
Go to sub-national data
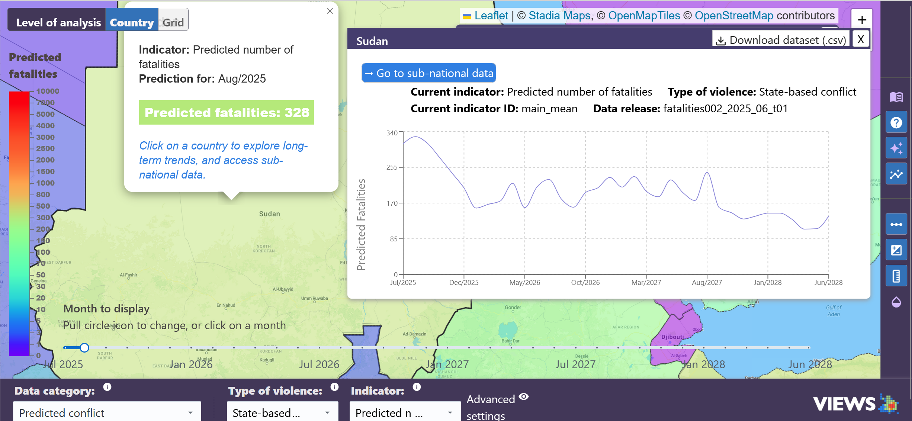(429, 73)
